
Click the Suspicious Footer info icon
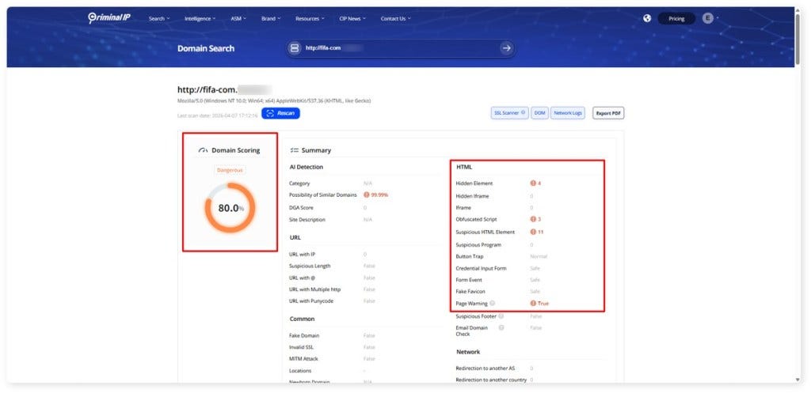501,316
